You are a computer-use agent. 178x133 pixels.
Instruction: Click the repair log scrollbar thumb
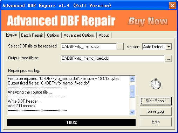[132, 91]
